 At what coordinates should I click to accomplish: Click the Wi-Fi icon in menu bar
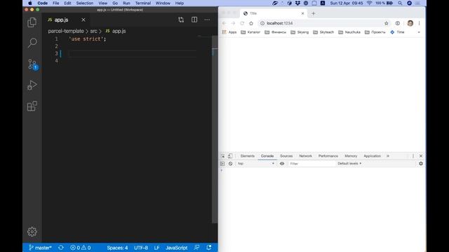(370, 3)
